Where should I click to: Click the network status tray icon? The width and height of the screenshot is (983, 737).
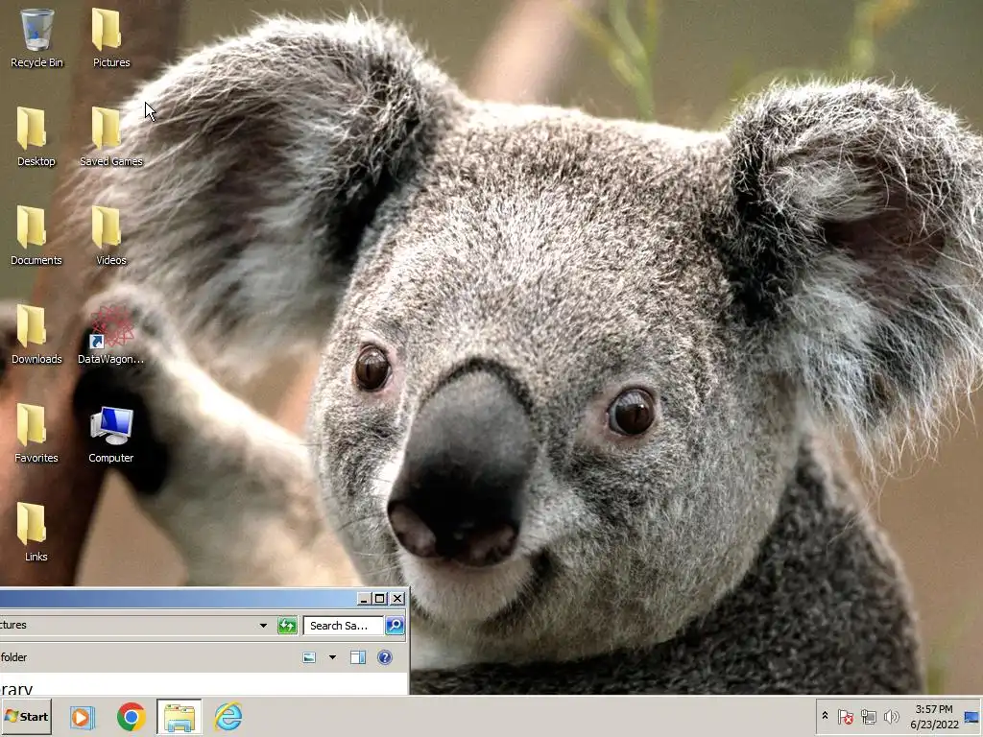tap(868, 716)
